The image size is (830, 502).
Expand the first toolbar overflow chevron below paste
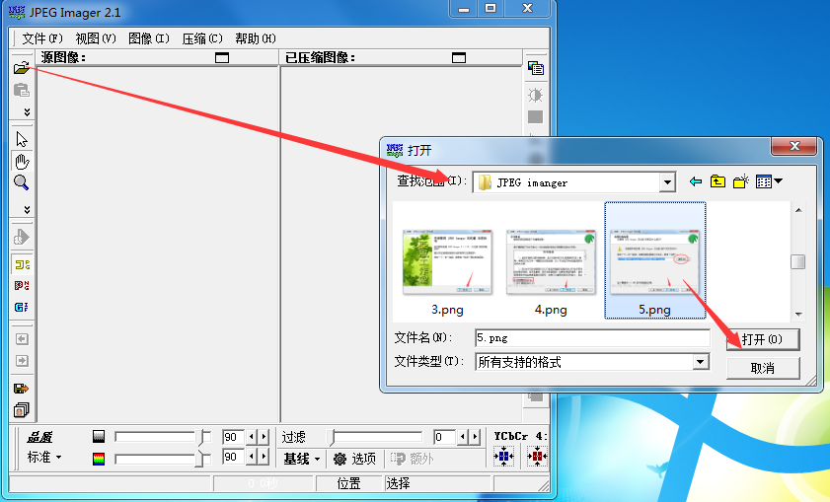tap(27, 112)
